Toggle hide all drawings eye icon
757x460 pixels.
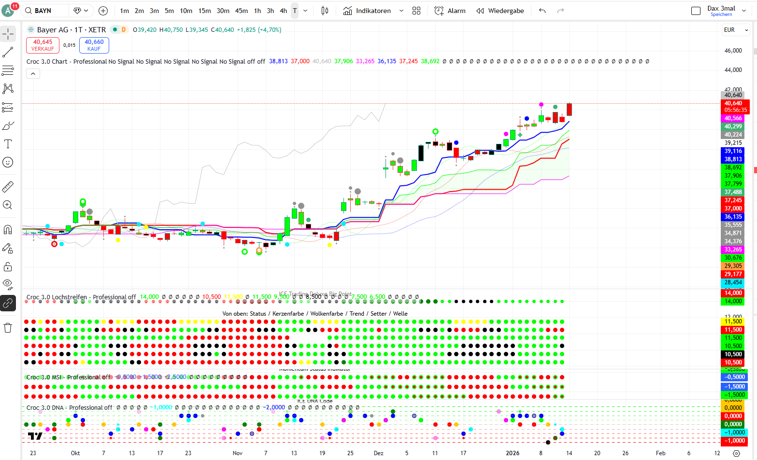coord(8,284)
